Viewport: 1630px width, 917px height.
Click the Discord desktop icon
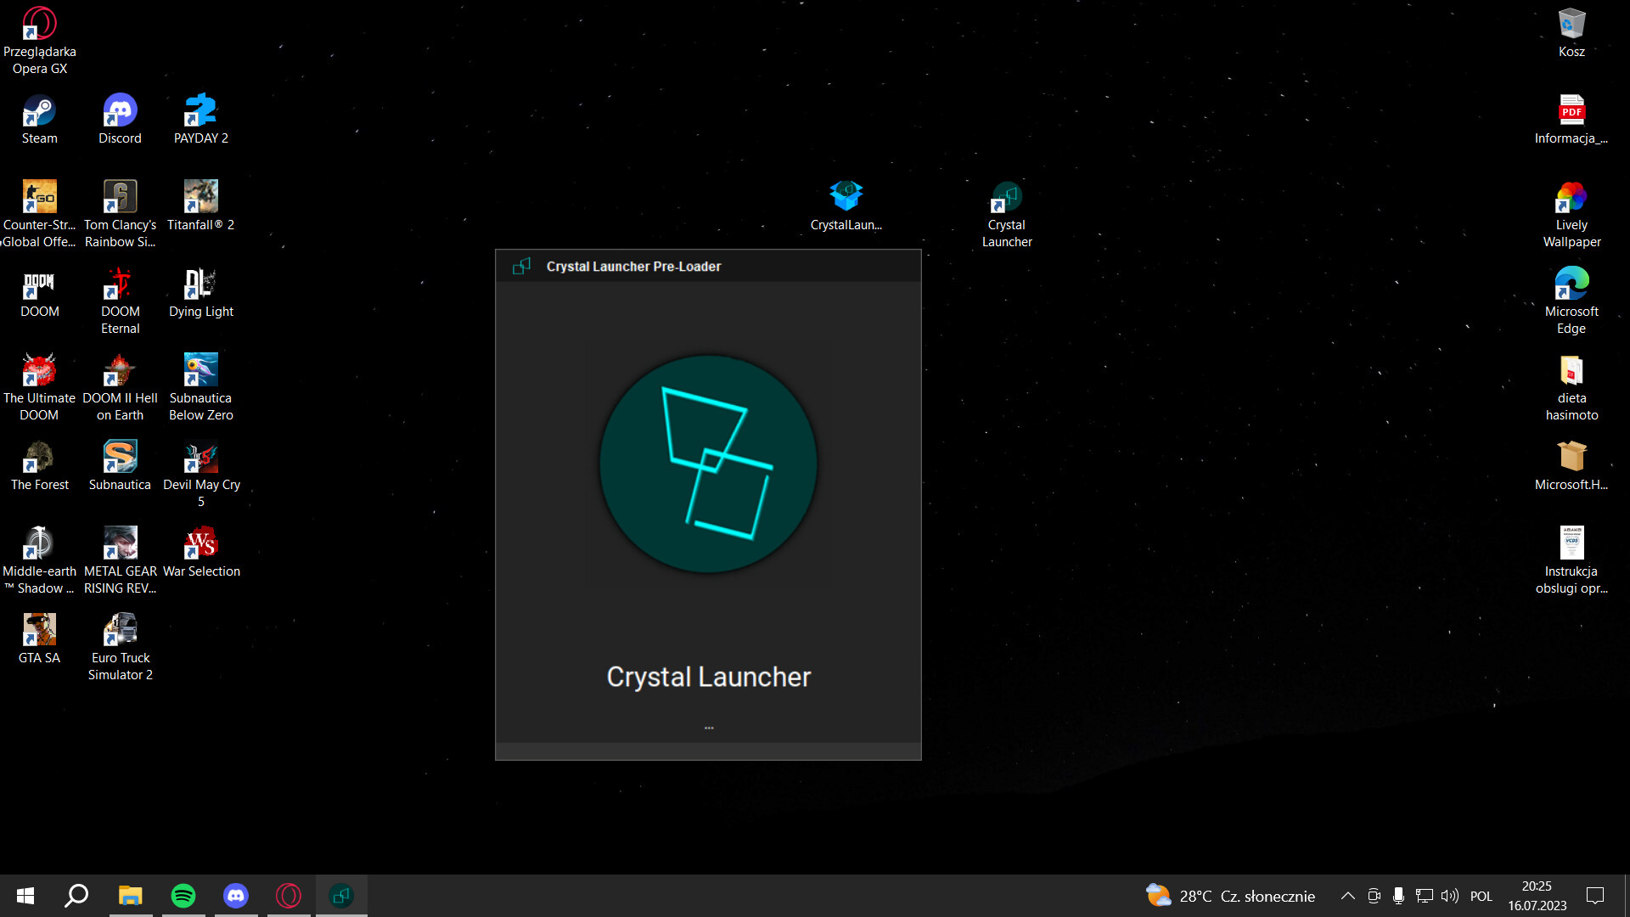[x=120, y=113]
